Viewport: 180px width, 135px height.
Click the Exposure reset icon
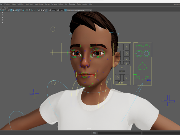50,10
